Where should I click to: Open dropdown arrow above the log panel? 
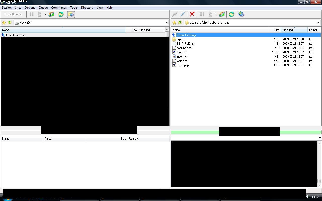(x=320, y=138)
